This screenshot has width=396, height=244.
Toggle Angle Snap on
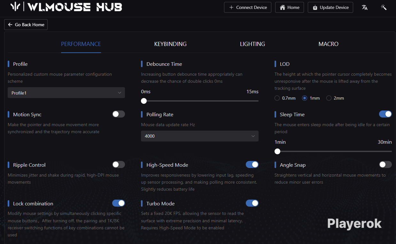click(x=385, y=164)
